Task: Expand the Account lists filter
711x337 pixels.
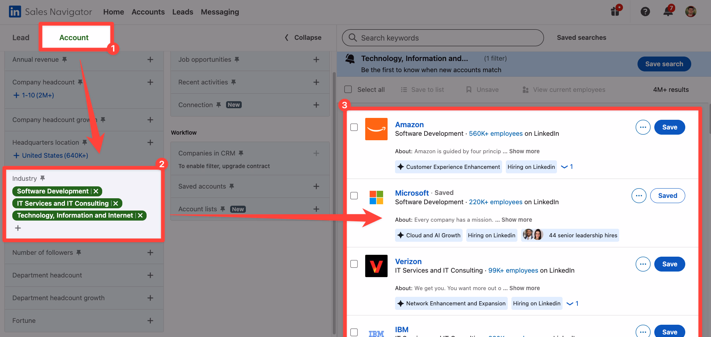Action: [316, 209]
